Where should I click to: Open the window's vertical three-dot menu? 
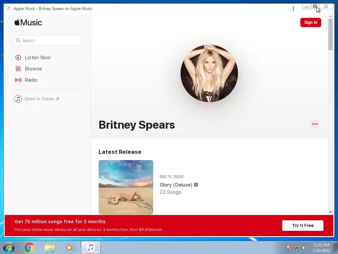pyautogui.click(x=293, y=9)
